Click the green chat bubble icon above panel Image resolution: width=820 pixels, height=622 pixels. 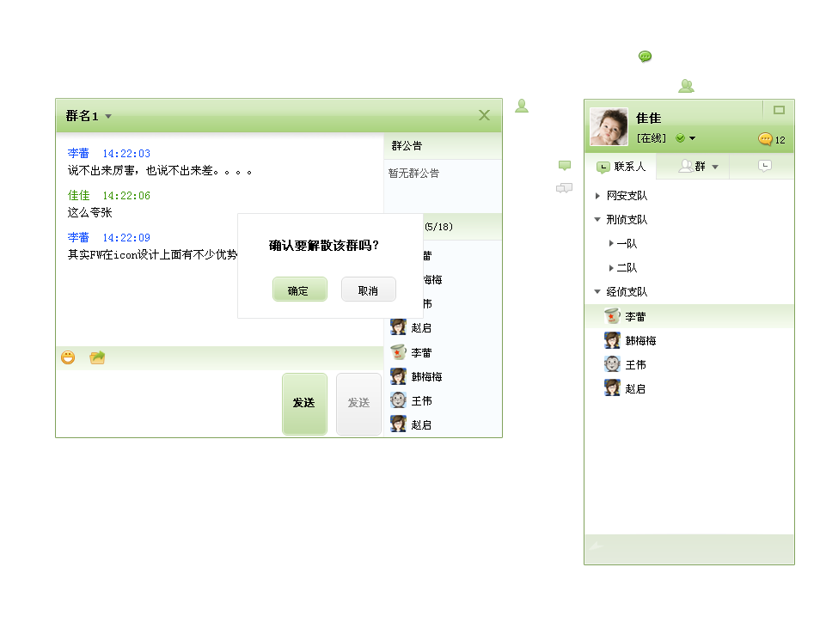tap(645, 56)
